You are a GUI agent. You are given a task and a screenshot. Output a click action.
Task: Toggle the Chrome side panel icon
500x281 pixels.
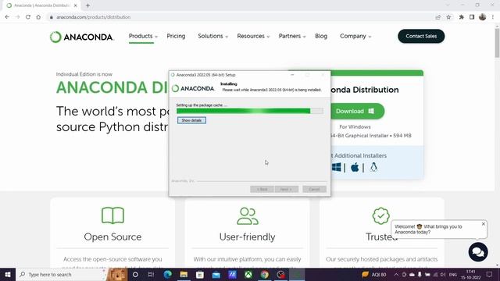[x=472, y=17]
